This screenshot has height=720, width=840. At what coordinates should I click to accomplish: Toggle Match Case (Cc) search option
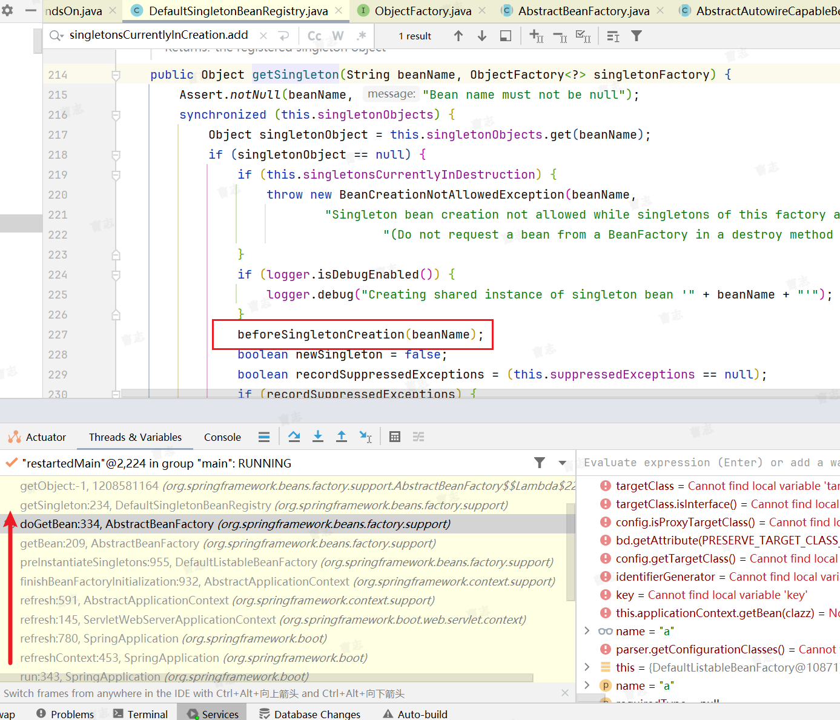pos(314,36)
